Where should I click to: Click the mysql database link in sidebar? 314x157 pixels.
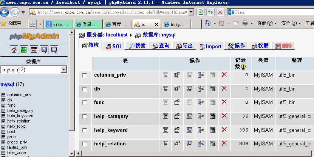pyautogui.click(x=7, y=85)
